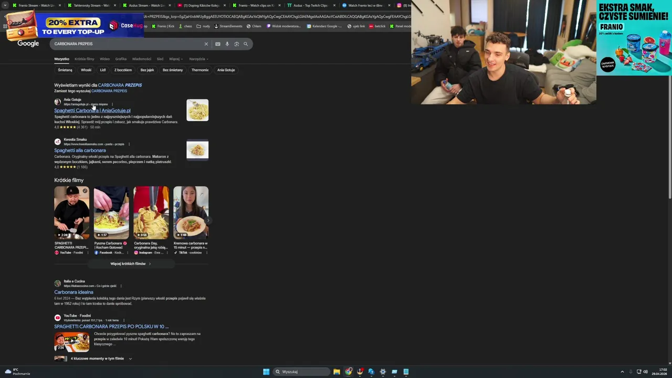
Task: Apply the Śmietaną filter chip
Action: [x=65, y=70]
